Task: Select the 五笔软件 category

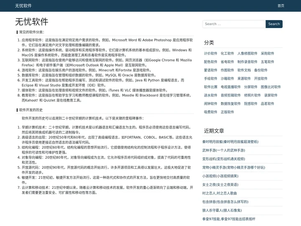Action: (268, 62)
